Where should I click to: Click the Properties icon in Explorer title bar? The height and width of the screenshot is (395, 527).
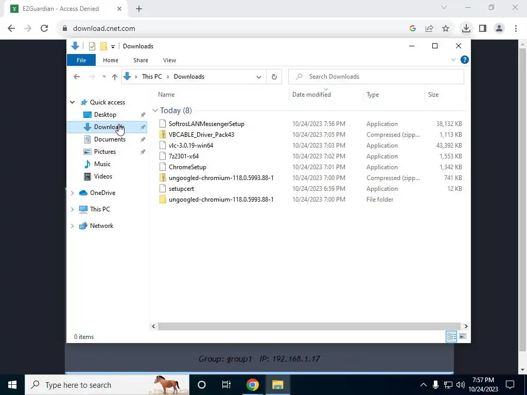point(92,46)
